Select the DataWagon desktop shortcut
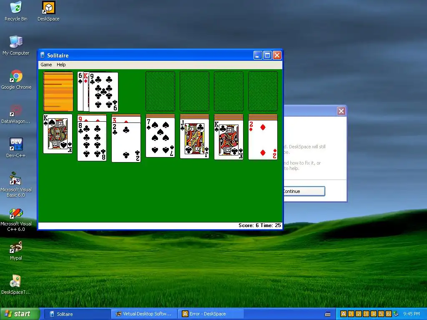This screenshot has height=320, width=427. coord(16,114)
